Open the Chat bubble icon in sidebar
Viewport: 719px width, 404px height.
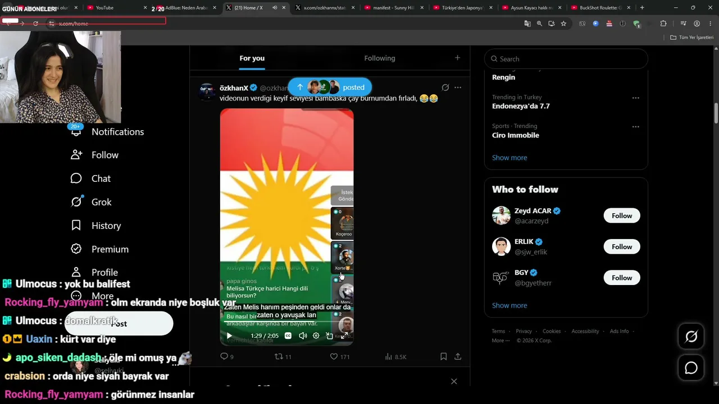[x=76, y=178]
